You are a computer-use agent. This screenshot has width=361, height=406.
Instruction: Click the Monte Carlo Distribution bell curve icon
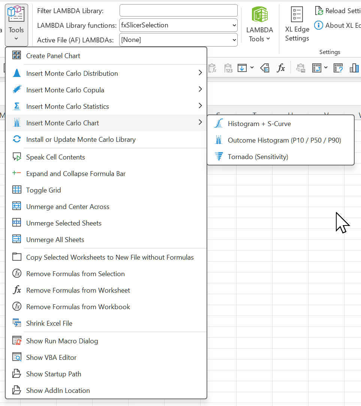point(17,73)
